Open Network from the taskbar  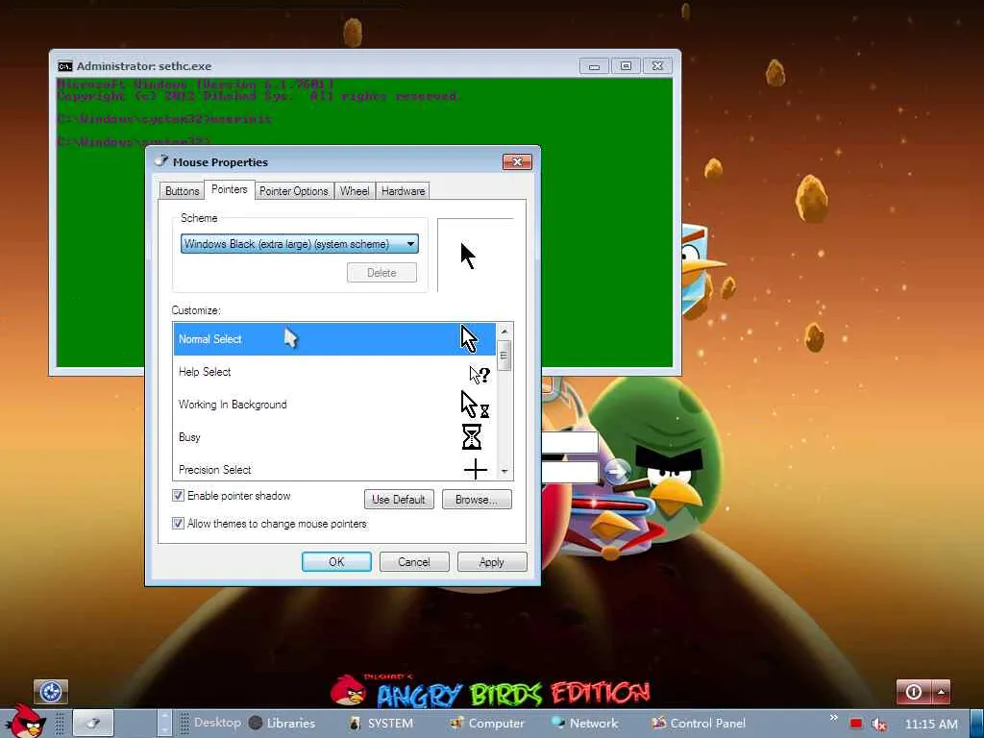pos(585,723)
